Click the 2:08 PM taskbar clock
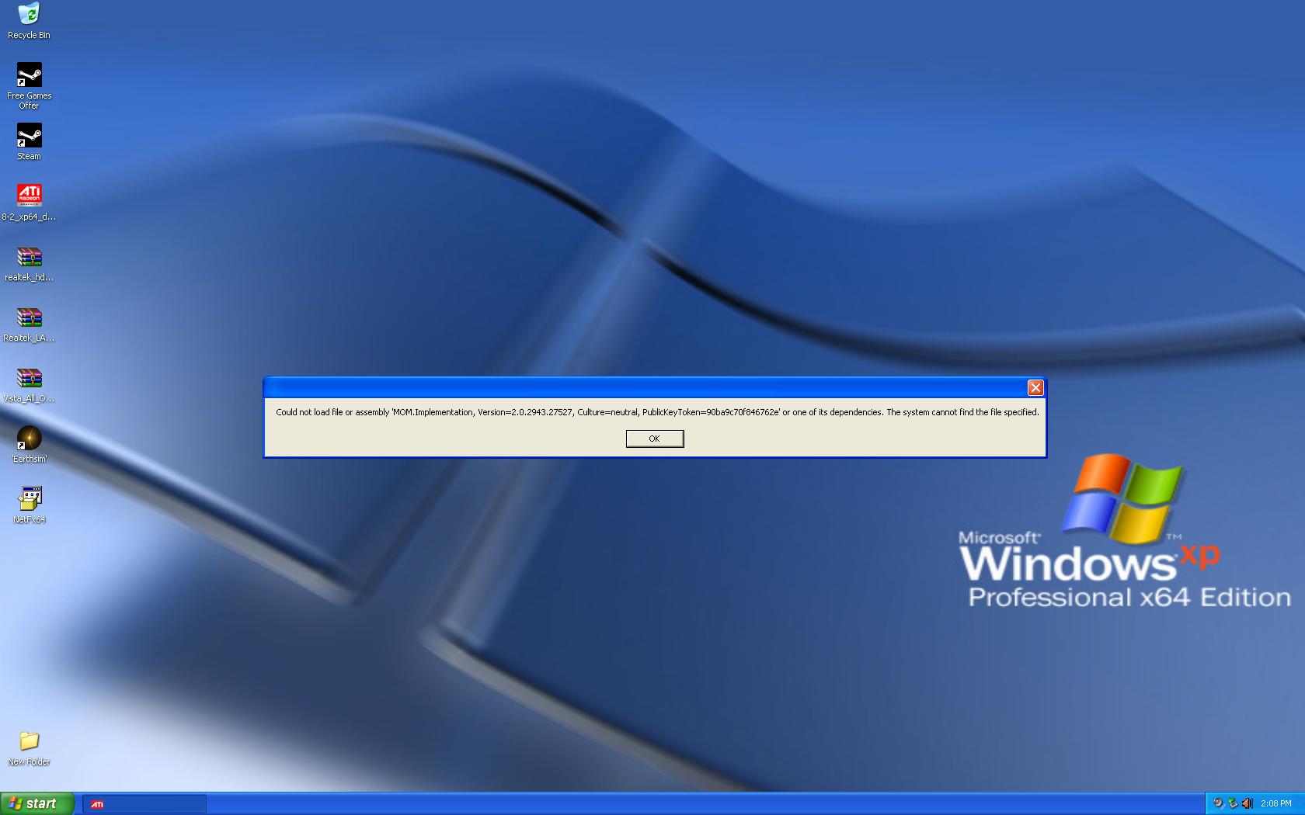Image resolution: width=1305 pixels, height=815 pixels. tap(1276, 803)
